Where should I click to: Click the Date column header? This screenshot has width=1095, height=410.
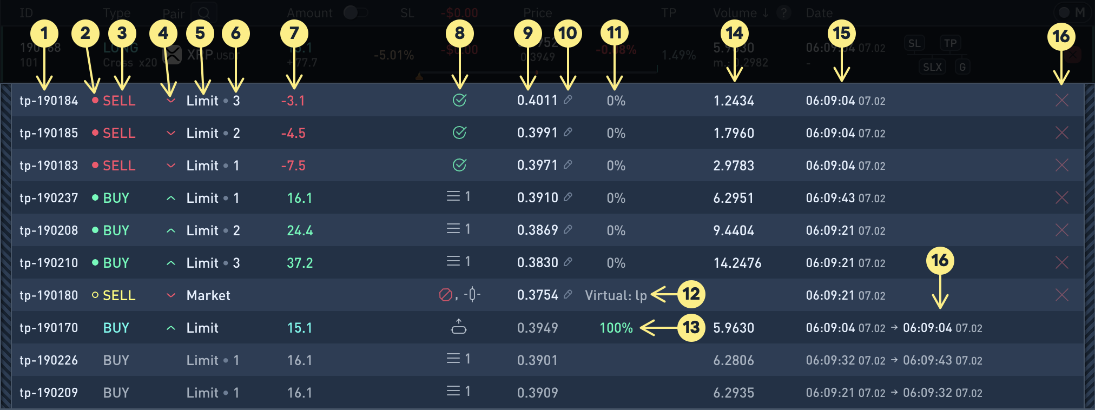coord(819,13)
